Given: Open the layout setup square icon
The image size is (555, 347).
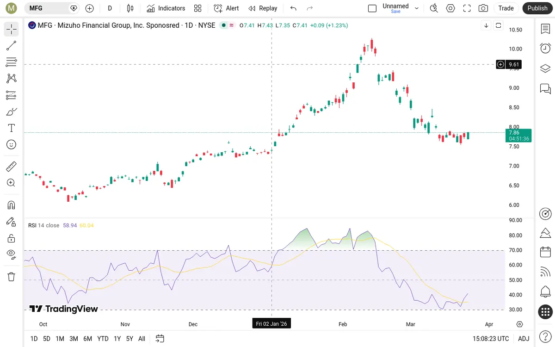Looking at the screenshot, I should coord(372,8).
